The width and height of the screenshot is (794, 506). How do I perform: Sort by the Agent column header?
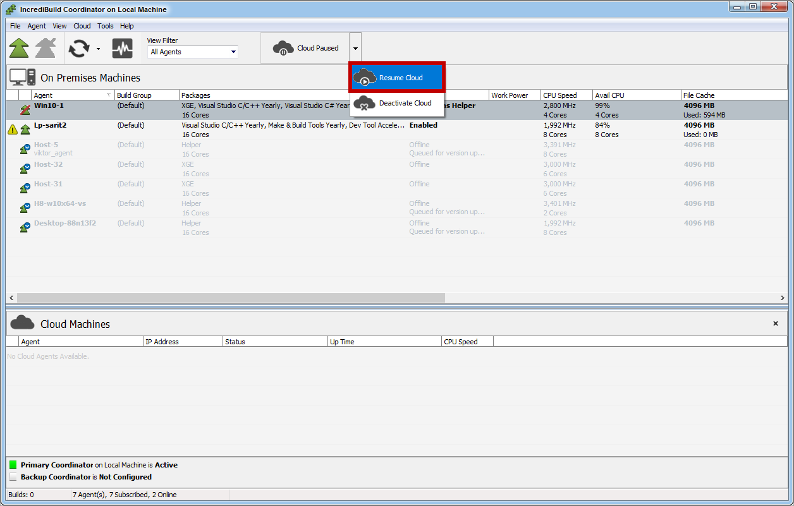[73, 95]
